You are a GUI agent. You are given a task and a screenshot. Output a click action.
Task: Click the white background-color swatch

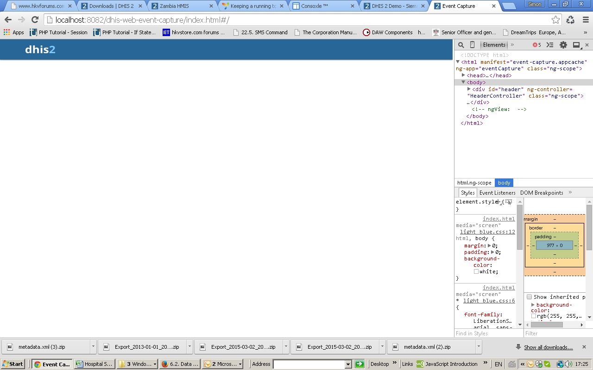pyautogui.click(x=476, y=271)
